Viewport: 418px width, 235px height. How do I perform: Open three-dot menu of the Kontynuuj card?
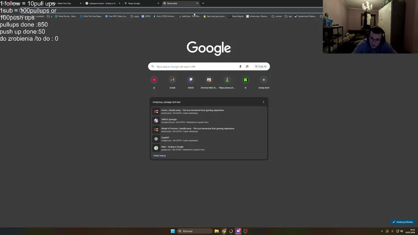264,102
